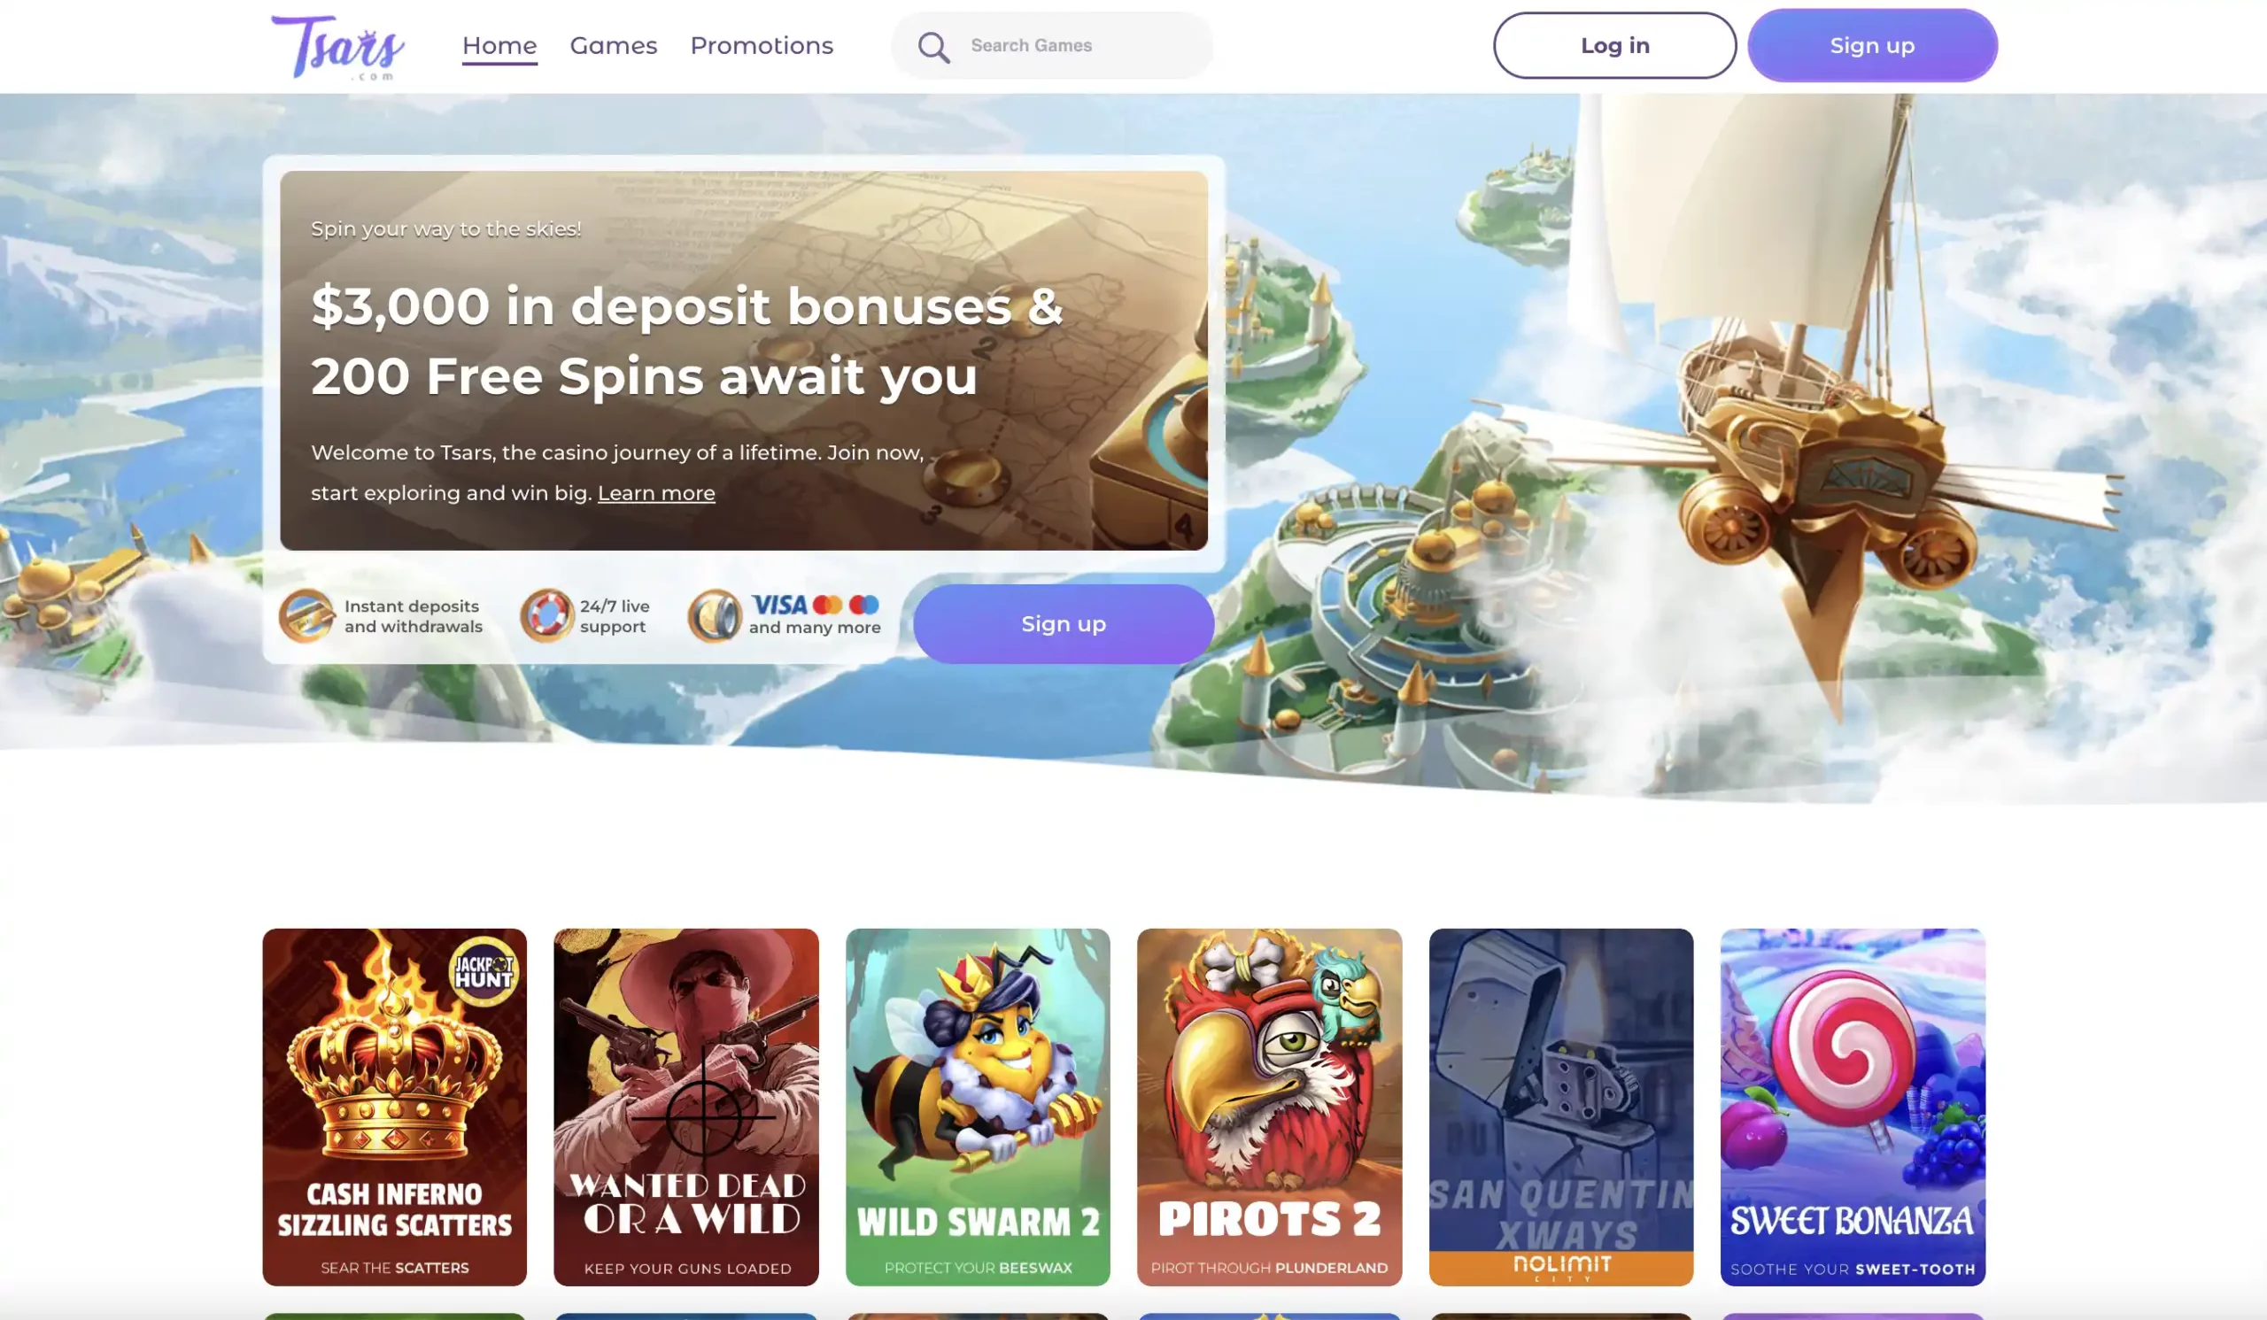Open the Home navigation tab
This screenshot has height=1320, width=2267.
click(499, 46)
